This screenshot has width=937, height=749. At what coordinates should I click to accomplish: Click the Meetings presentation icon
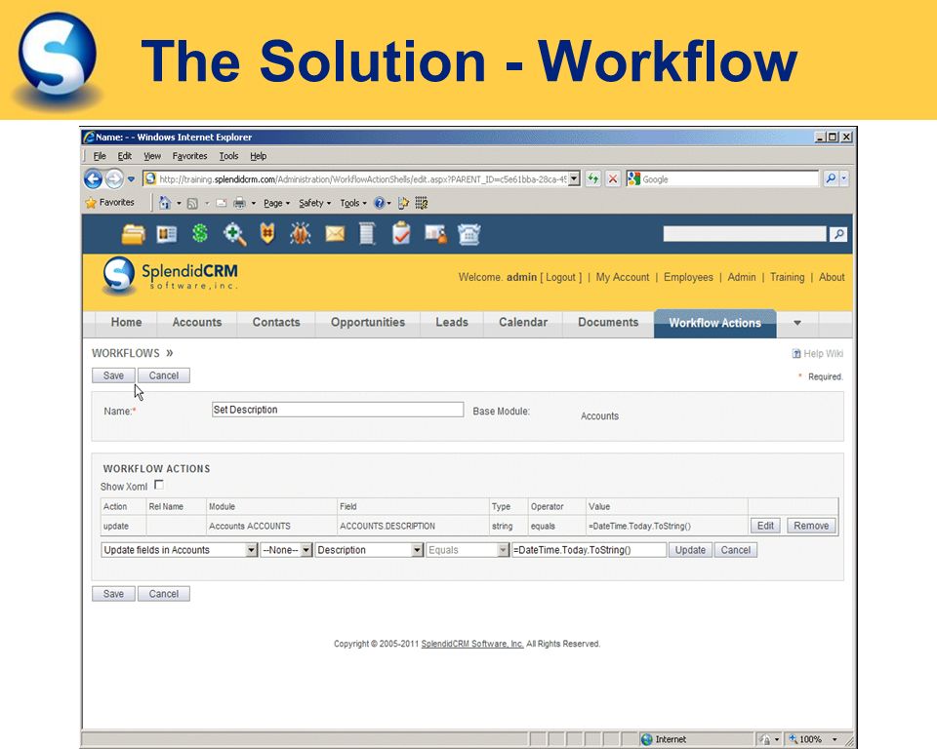pos(435,234)
